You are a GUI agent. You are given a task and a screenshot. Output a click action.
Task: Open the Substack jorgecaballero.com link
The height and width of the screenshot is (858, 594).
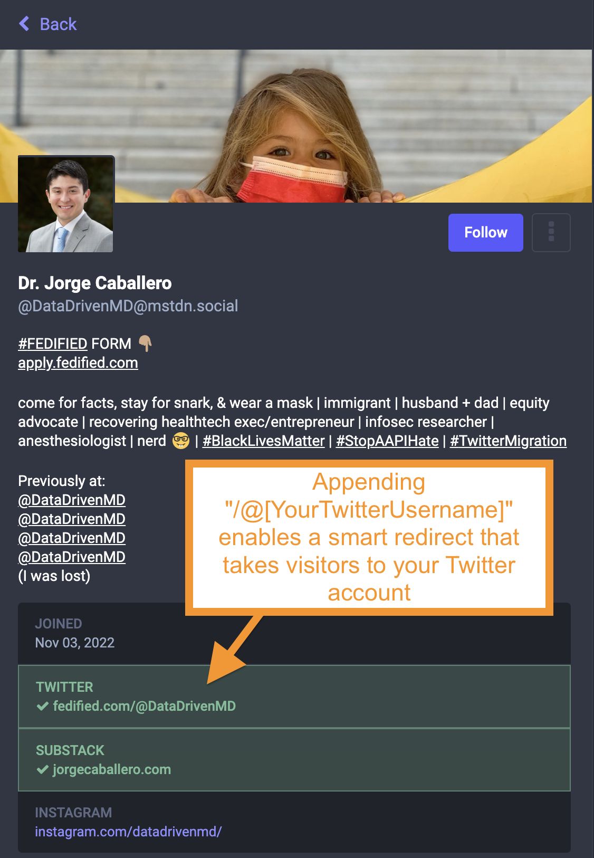click(x=112, y=770)
